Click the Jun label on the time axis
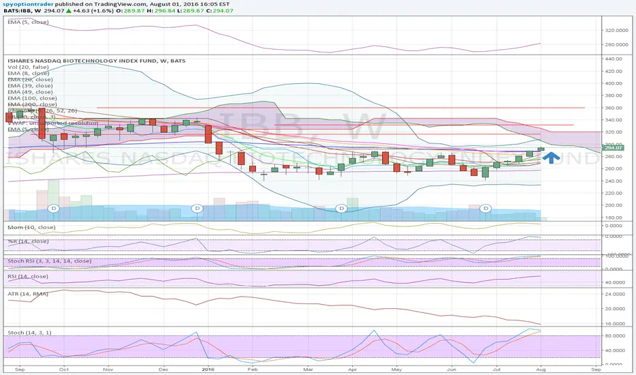Screen dimensions: 636x375 coord(452,370)
